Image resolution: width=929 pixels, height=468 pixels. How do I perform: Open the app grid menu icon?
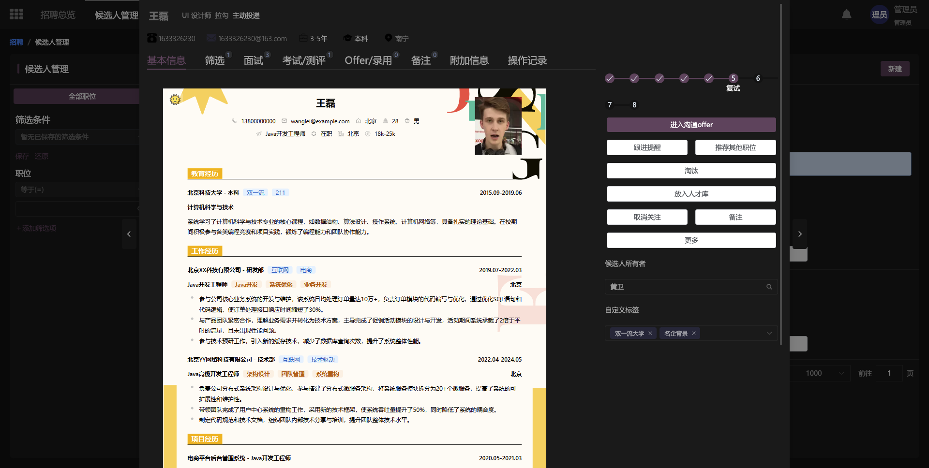point(16,15)
